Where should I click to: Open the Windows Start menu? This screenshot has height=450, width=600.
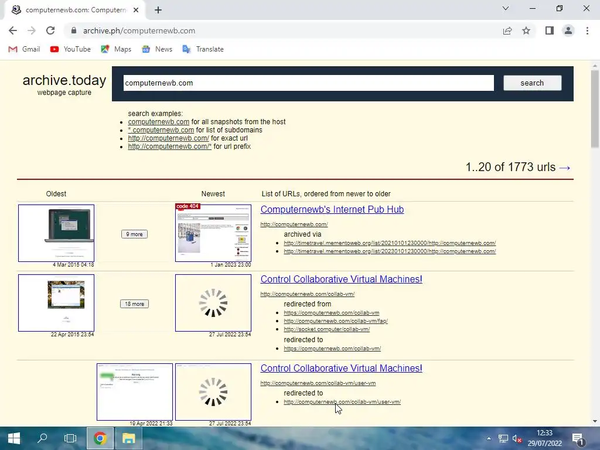tap(14, 438)
